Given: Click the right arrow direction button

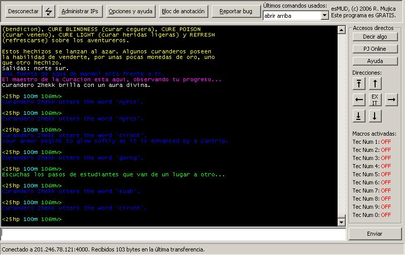Looking at the screenshot, I should coord(391,100).
